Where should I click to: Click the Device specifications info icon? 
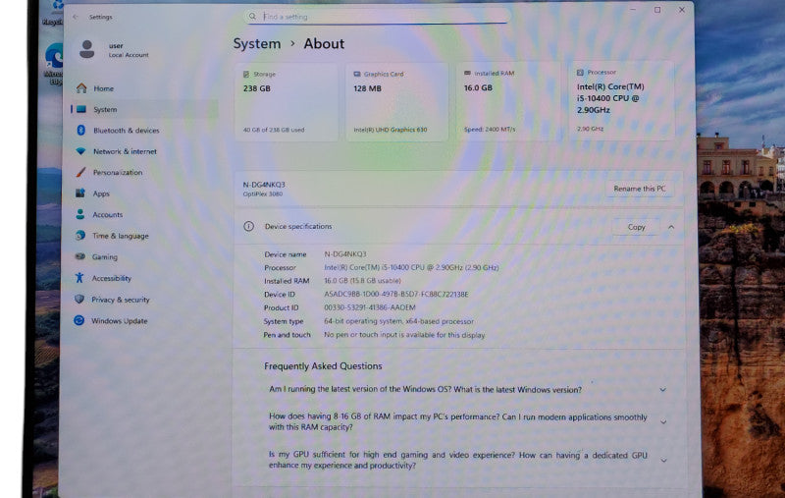coord(249,226)
